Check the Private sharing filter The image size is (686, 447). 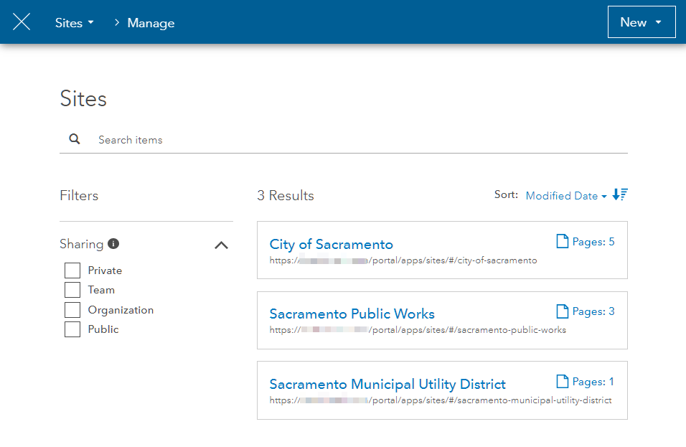point(72,270)
